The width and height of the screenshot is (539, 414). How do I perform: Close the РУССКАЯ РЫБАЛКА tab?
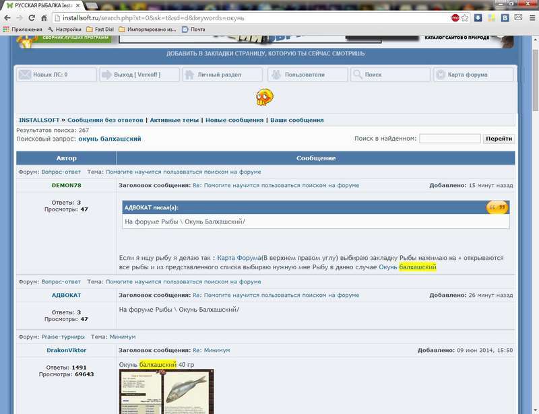click(x=78, y=5)
